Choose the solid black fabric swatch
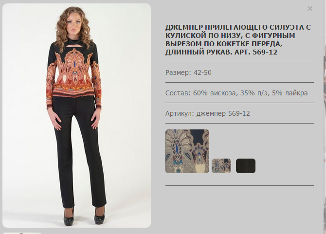The width and height of the screenshot is (326, 234). (x=246, y=166)
